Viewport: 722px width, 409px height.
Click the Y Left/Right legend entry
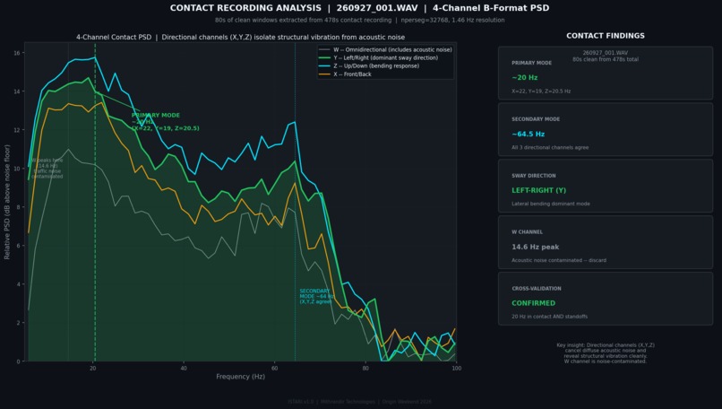pos(379,57)
